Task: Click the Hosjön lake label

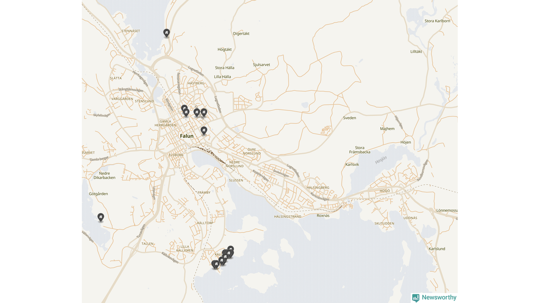Action: coord(381,160)
